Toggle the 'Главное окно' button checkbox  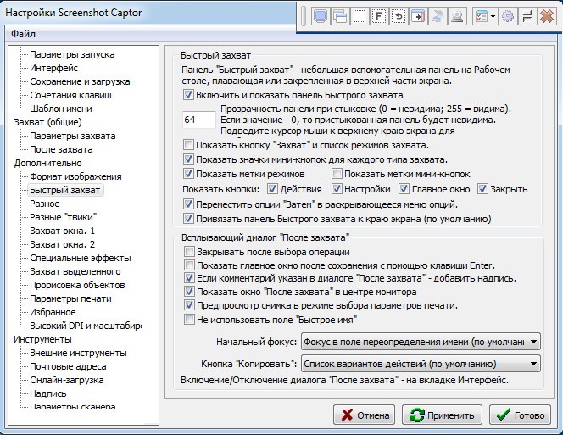[404, 189]
